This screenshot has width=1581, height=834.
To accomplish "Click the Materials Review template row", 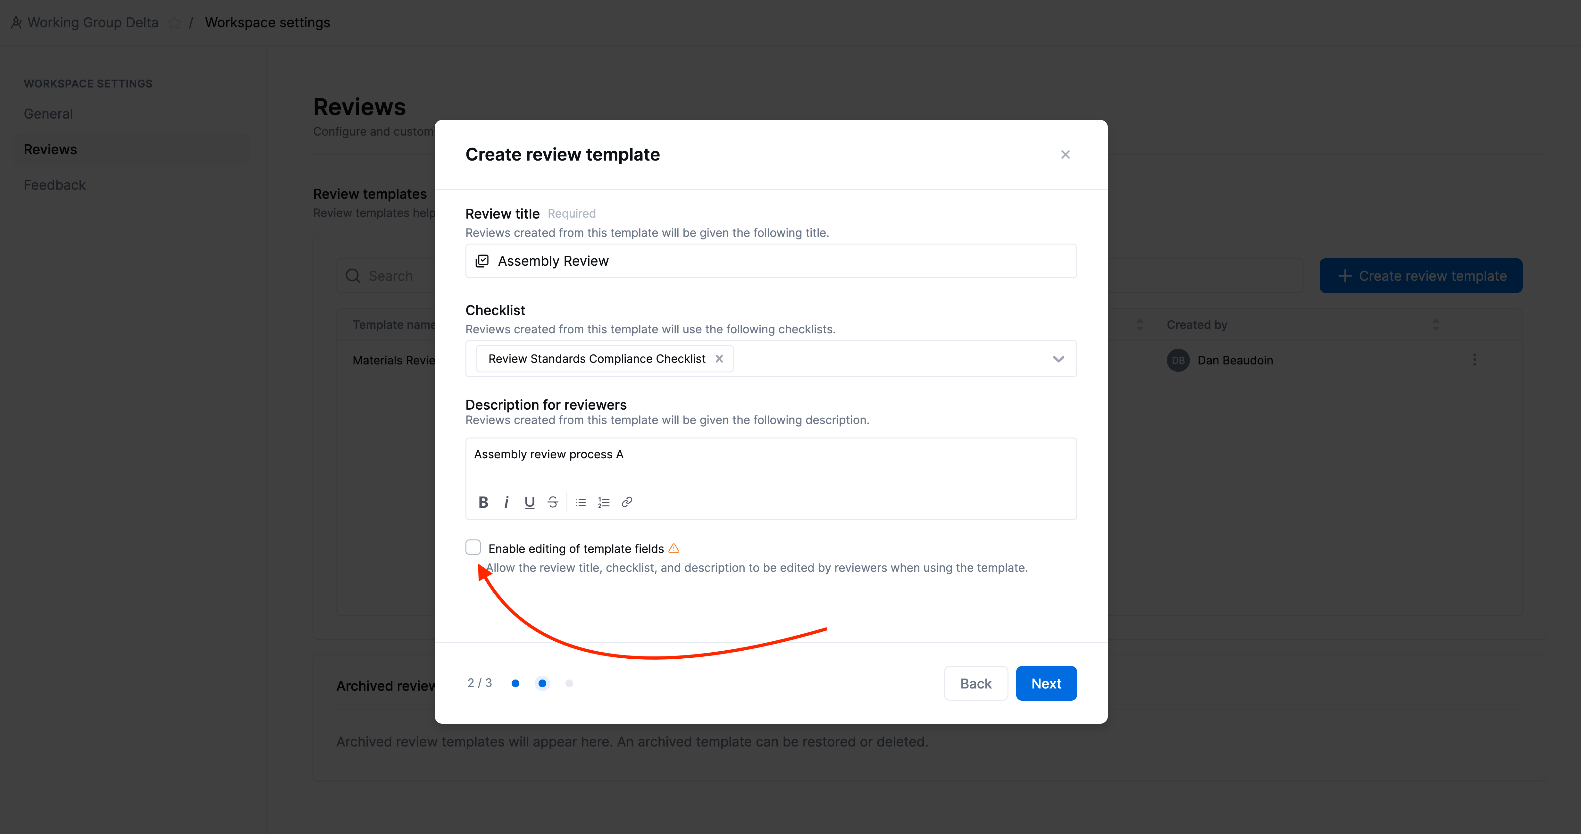I will point(393,360).
